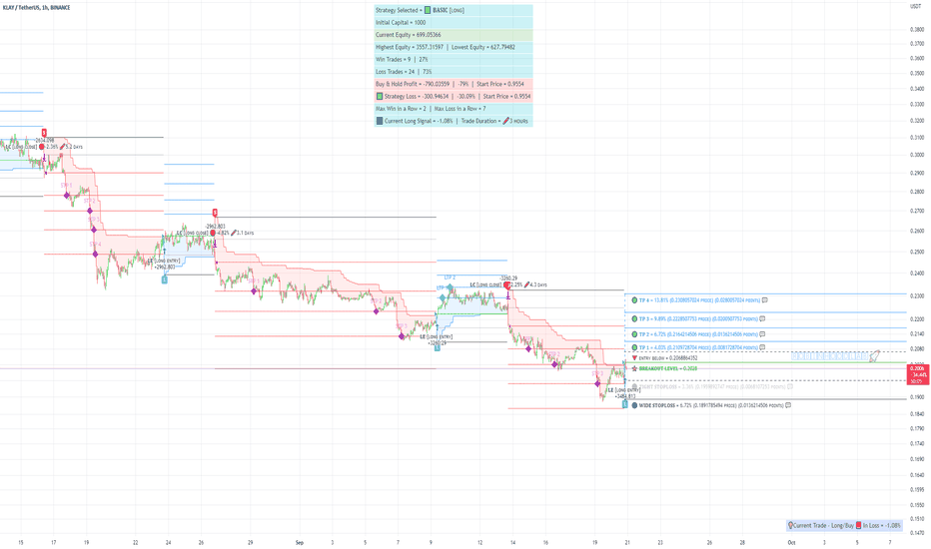Click the star icon at Breakout Level
This screenshot has width=931, height=549.
click(x=634, y=368)
